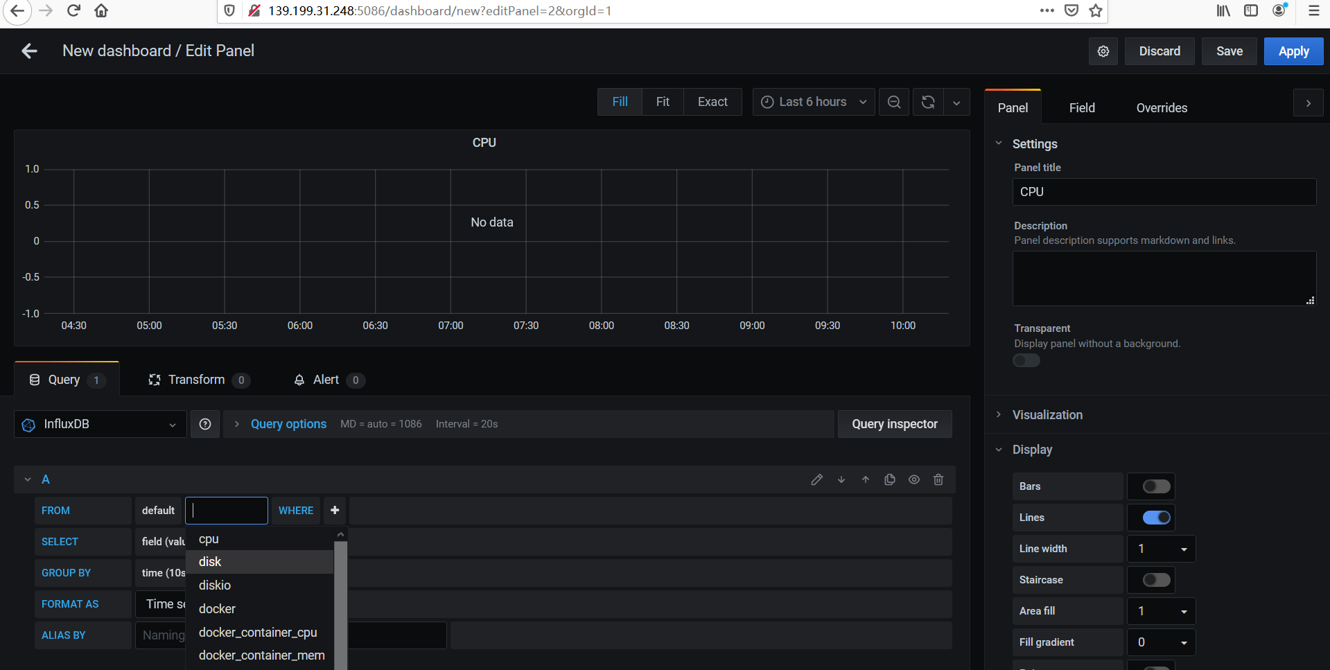Open the Last 6 hours time picker
The image size is (1330, 670).
coord(812,101)
